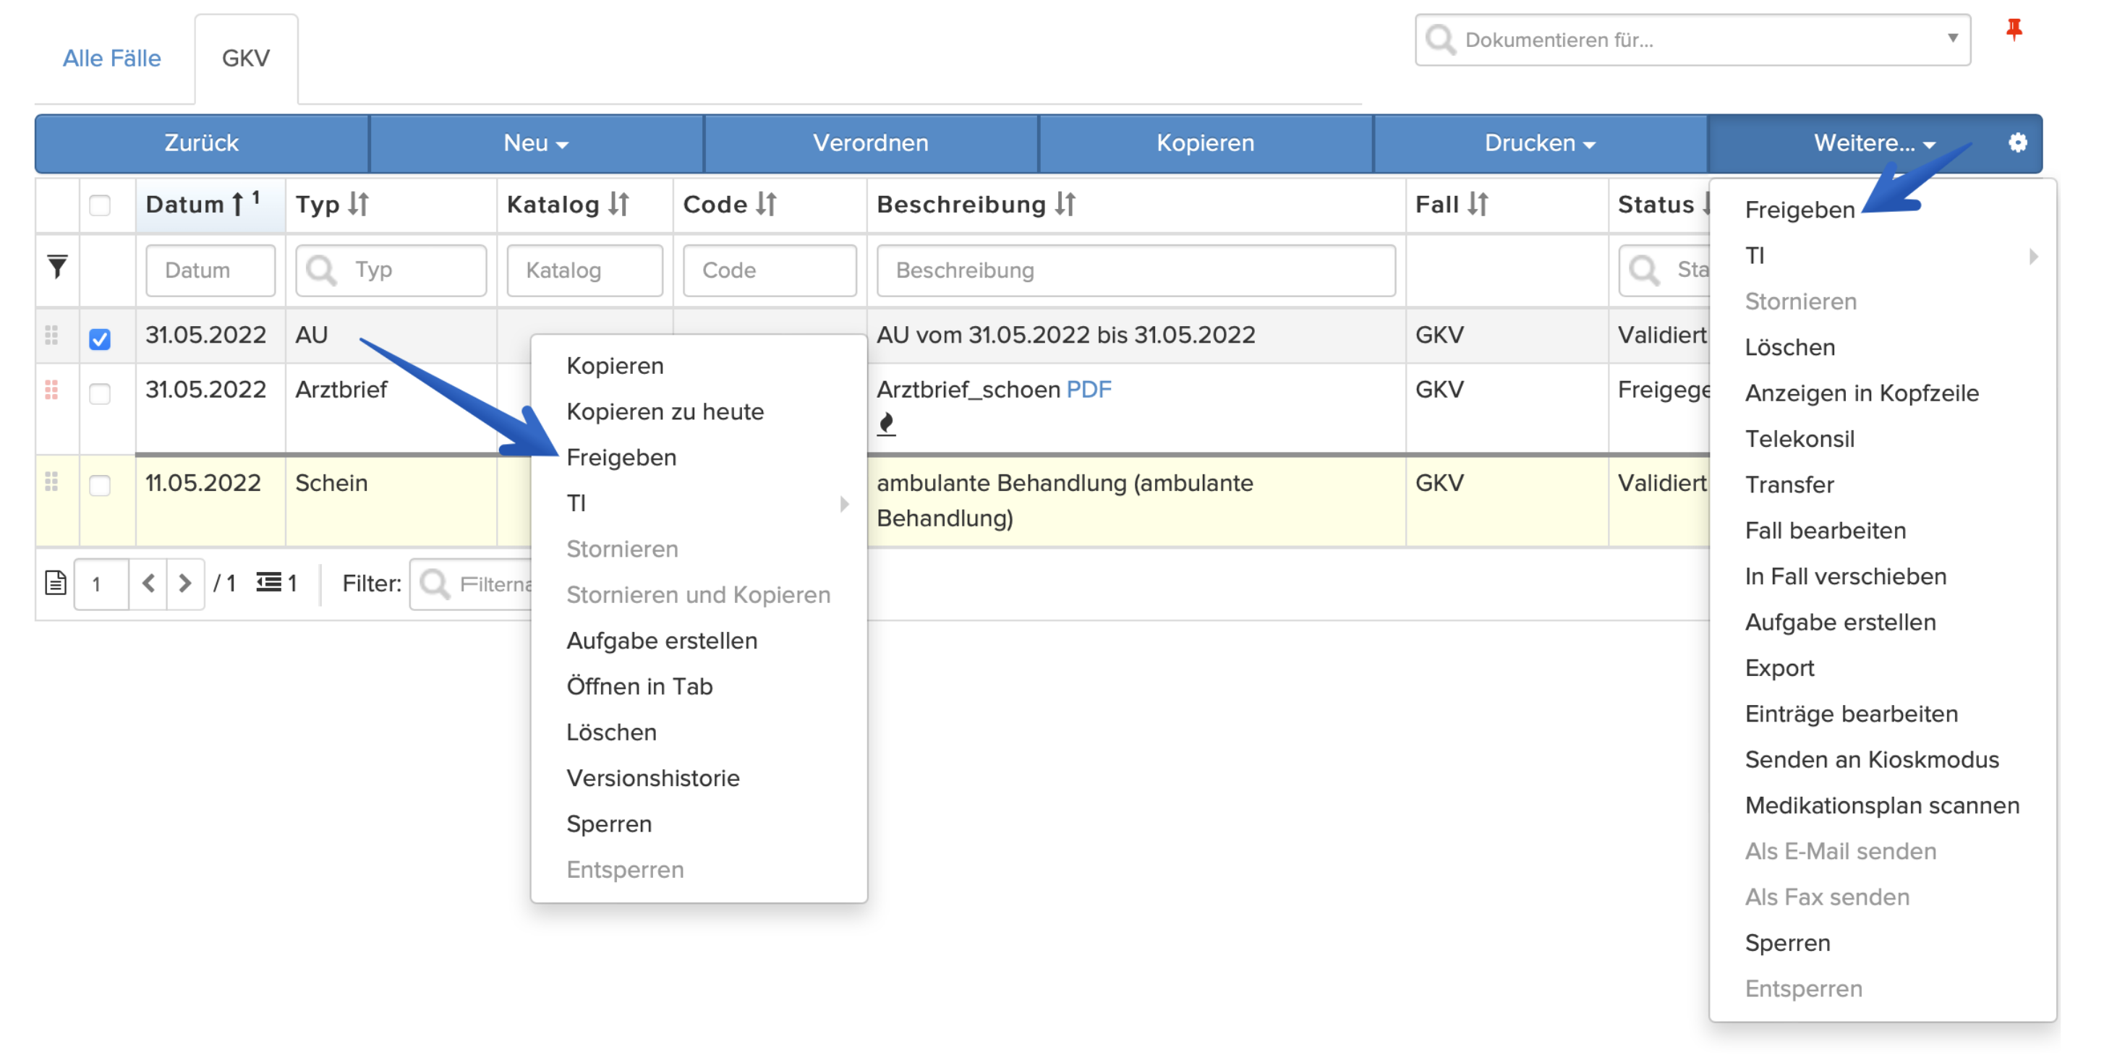Viewport: 2104px width, 1060px height.
Task: Open the Neu dropdown
Action: (x=537, y=143)
